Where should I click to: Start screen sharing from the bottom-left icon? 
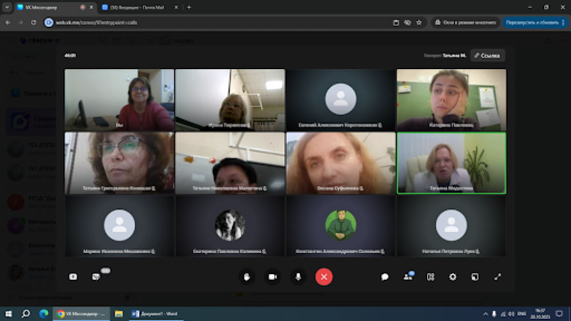pyautogui.click(x=73, y=276)
